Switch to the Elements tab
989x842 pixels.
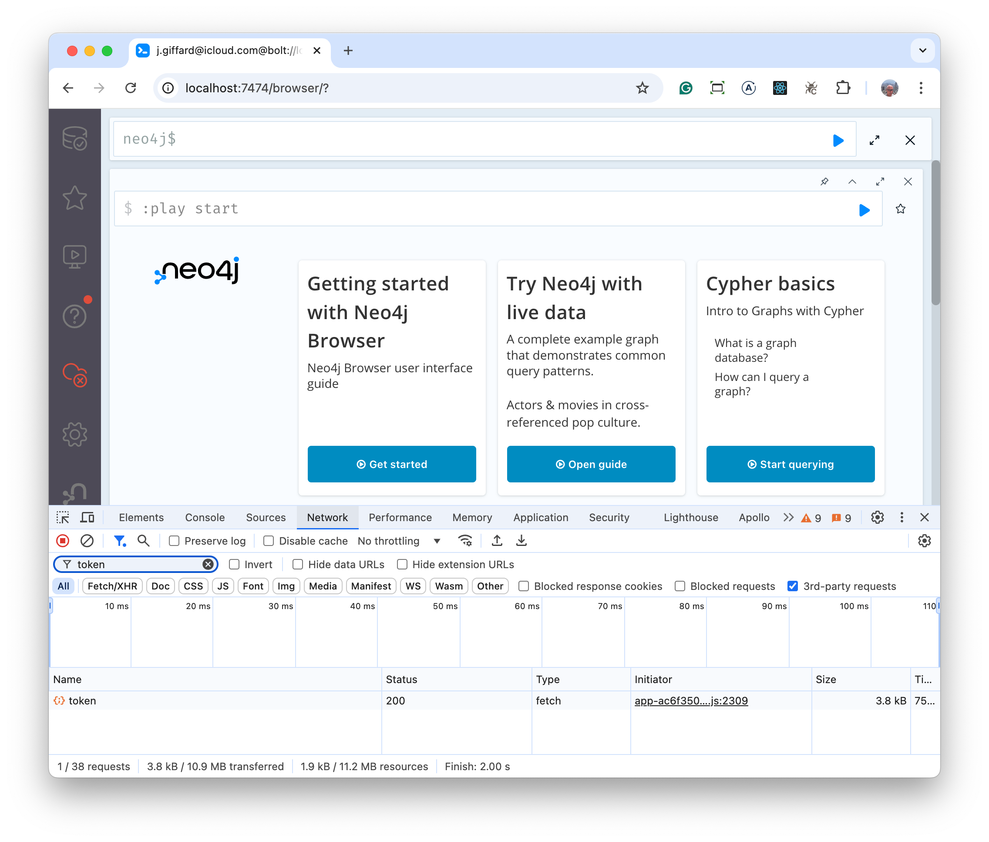coord(141,517)
